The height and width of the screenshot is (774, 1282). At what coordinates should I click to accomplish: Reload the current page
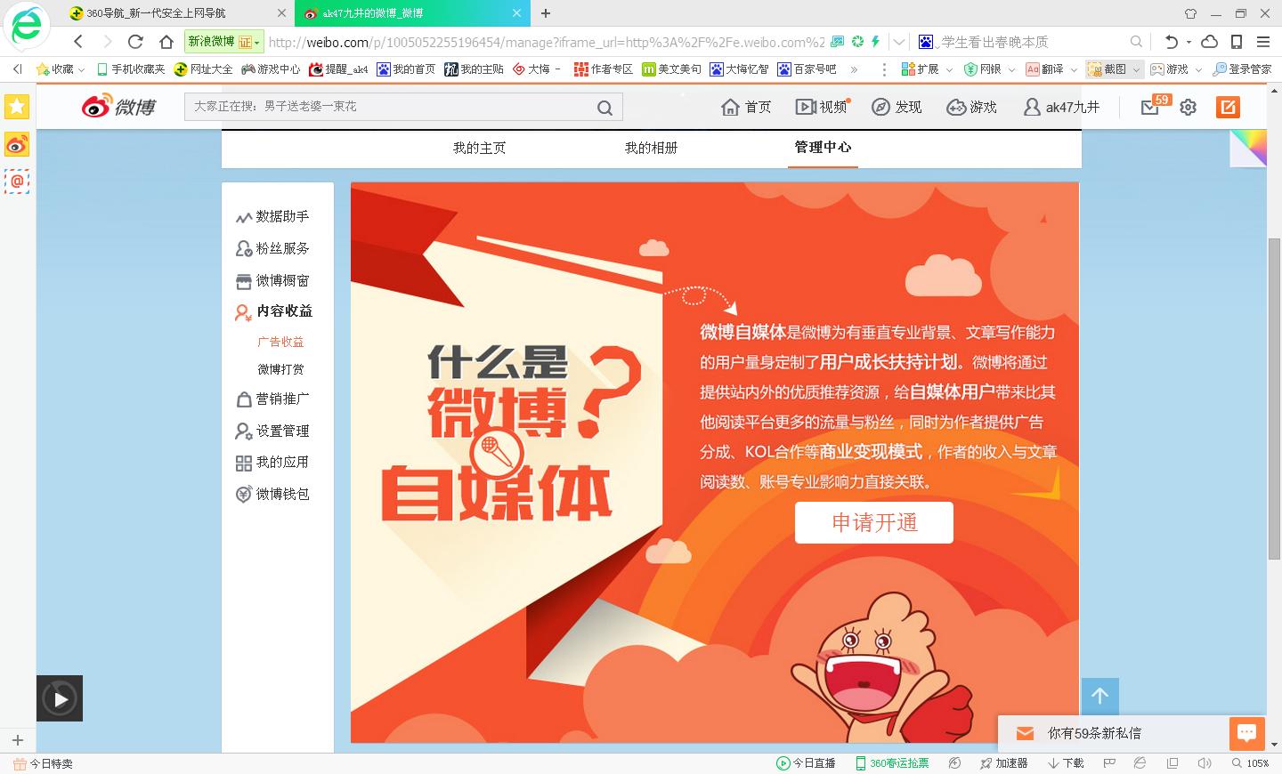click(135, 42)
